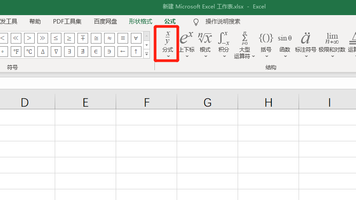
Task: Insert the for-all ∀ symbol
Action: 137,38
